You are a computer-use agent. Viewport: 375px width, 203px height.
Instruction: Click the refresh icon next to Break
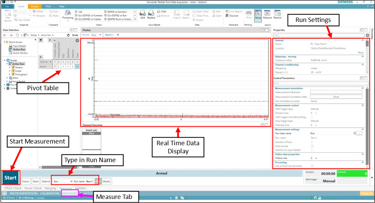(69, 35)
